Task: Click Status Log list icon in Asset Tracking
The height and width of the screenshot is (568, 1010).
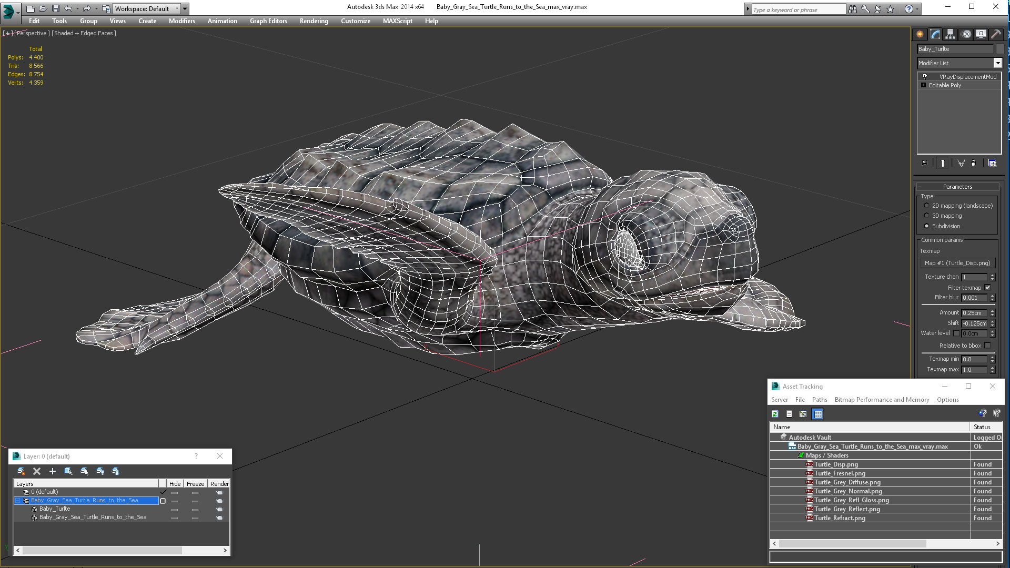Action: pos(789,414)
